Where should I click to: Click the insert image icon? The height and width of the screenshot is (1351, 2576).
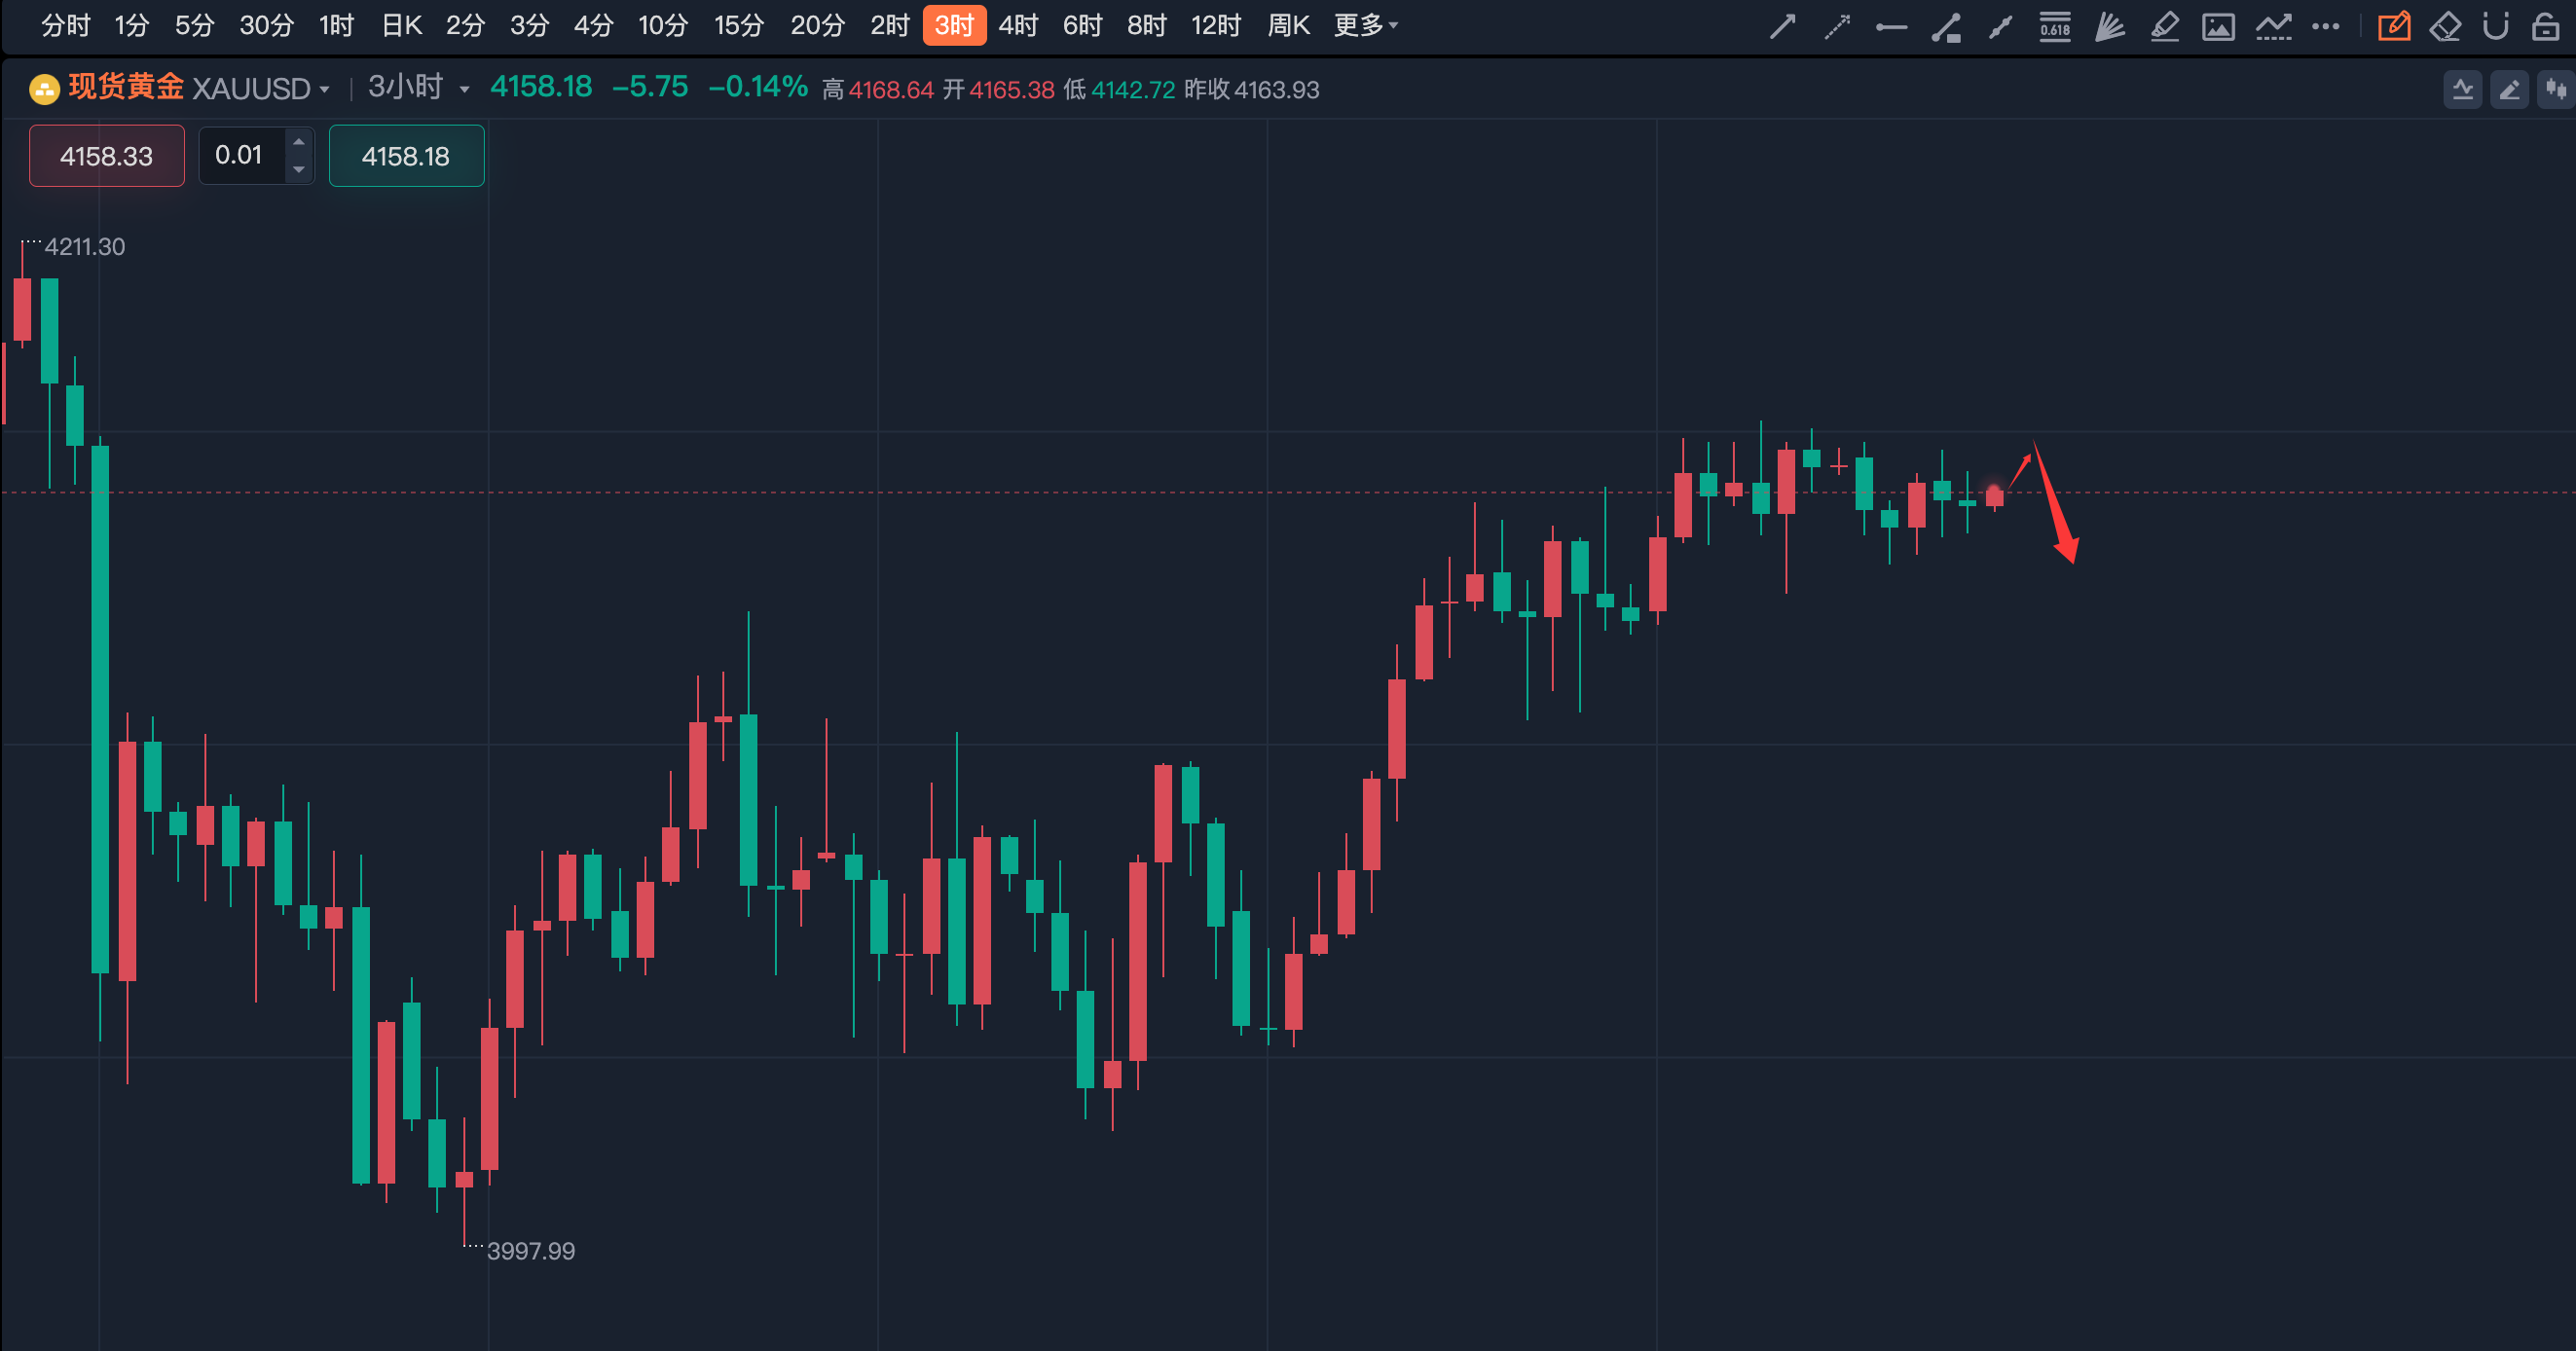pos(2218,26)
